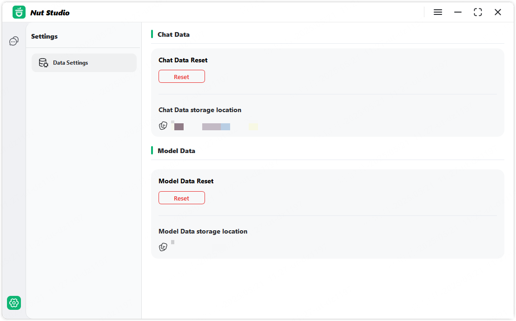516x321 pixels.
Task: Click the Model Data Reset label
Action: [186, 181]
